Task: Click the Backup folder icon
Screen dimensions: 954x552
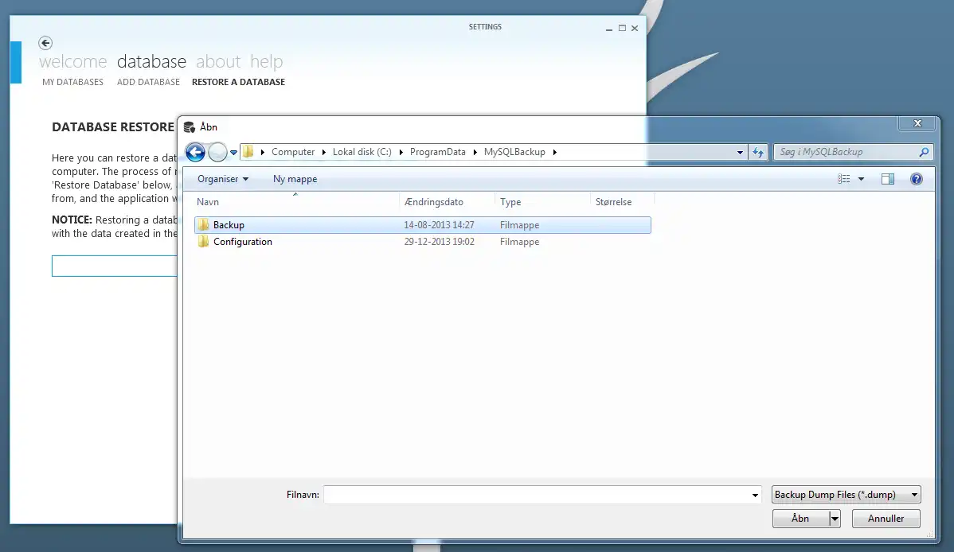Action: 203,224
